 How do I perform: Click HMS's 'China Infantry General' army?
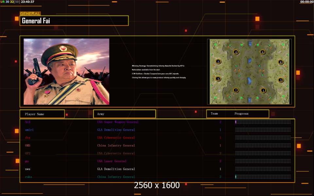click(116, 145)
